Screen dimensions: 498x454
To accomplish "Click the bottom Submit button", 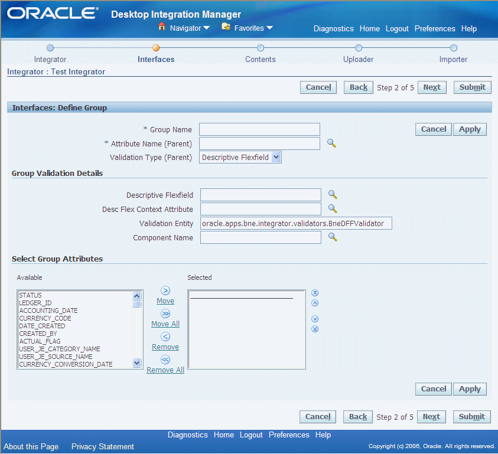I will 471,417.
